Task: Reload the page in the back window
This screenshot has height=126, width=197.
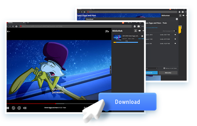Action: tap(82, 12)
